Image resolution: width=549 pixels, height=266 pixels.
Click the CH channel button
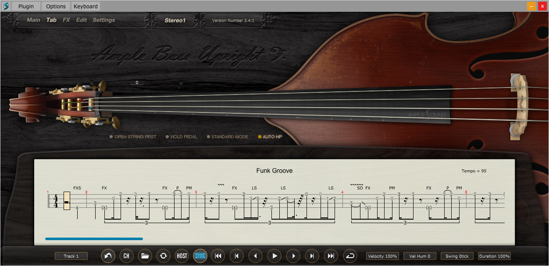pos(126,256)
